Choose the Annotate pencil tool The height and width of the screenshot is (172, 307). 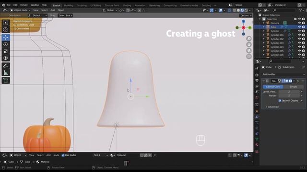pos(5,66)
